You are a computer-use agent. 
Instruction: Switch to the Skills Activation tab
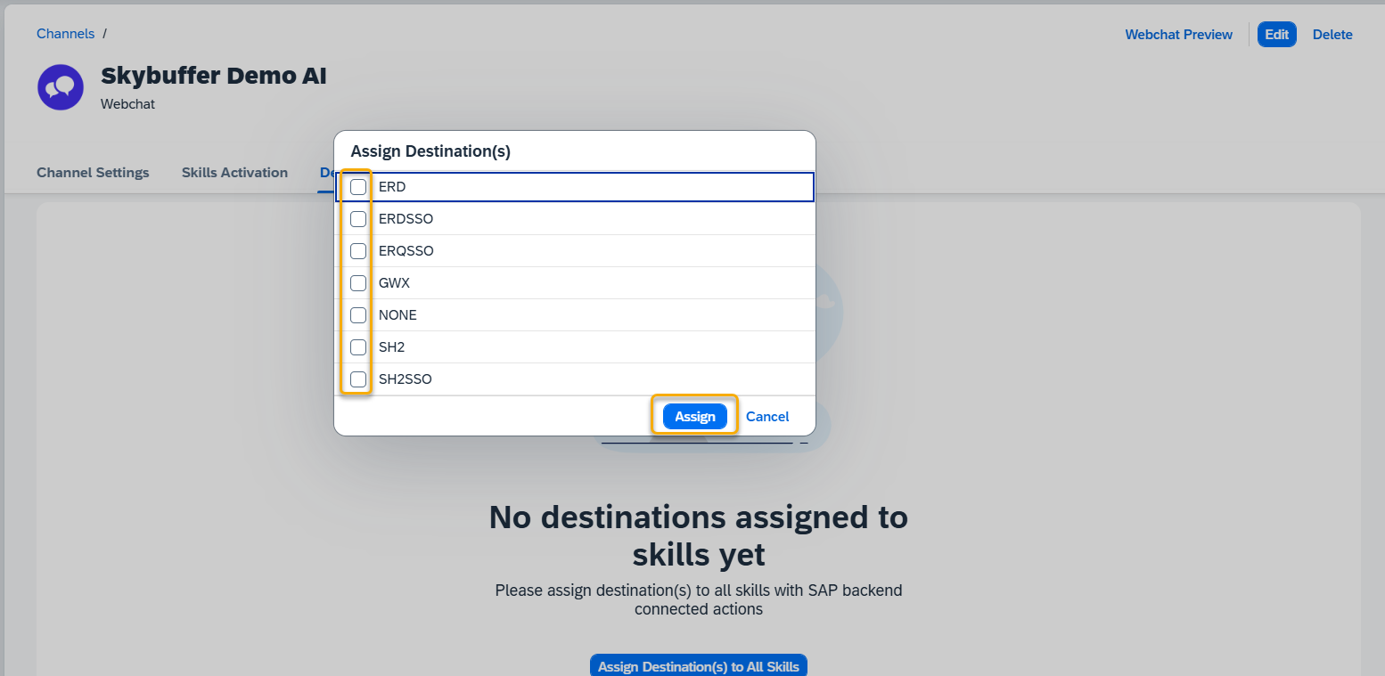(234, 173)
